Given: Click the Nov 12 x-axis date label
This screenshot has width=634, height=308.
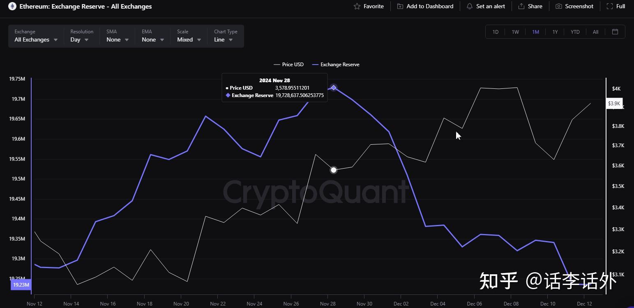Looking at the screenshot, I should (x=34, y=304).
